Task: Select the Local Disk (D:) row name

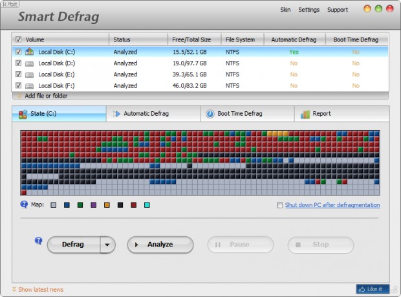Action: pyautogui.click(x=57, y=63)
